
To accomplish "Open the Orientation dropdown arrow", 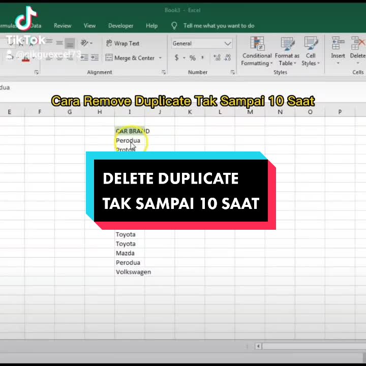I will [x=91, y=43].
